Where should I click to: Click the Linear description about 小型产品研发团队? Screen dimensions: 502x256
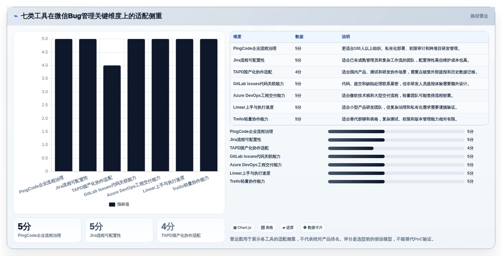[x=400, y=108]
